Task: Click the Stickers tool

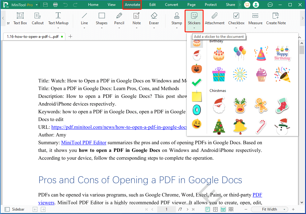Action: pyautogui.click(x=194, y=20)
